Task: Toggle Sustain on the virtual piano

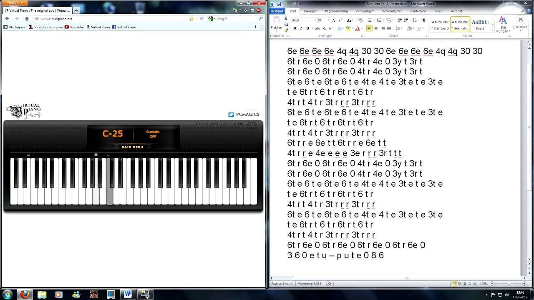Action: click(153, 135)
